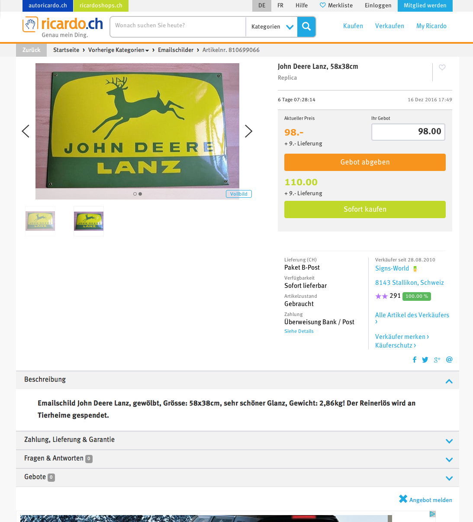Show previous product image arrow
Screen dimensions: 473x522
tap(26, 131)
